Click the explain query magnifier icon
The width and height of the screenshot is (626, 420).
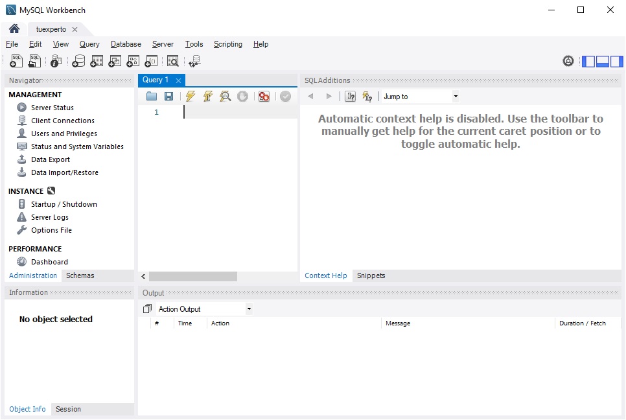pyautogui.click(x=225, y=96)
